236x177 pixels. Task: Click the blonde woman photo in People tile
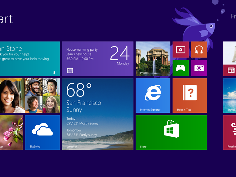coord(51,104)
